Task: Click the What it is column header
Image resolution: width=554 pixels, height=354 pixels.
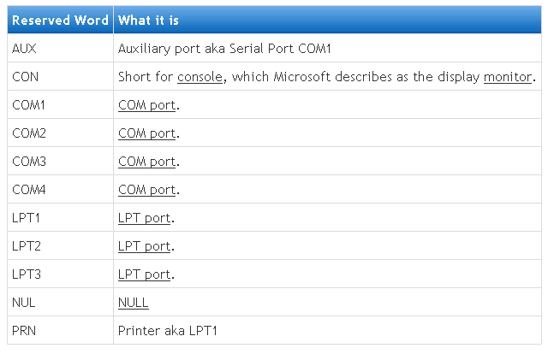Action: [149, 21]
